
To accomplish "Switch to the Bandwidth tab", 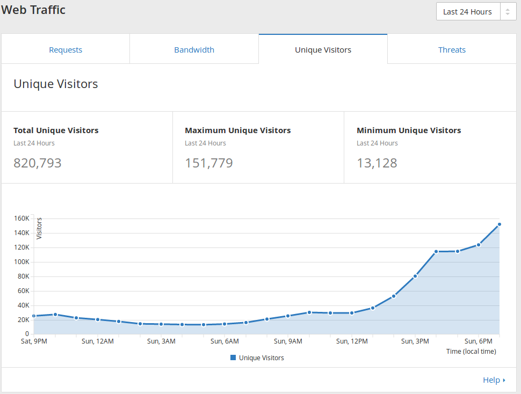I will 194,50.
